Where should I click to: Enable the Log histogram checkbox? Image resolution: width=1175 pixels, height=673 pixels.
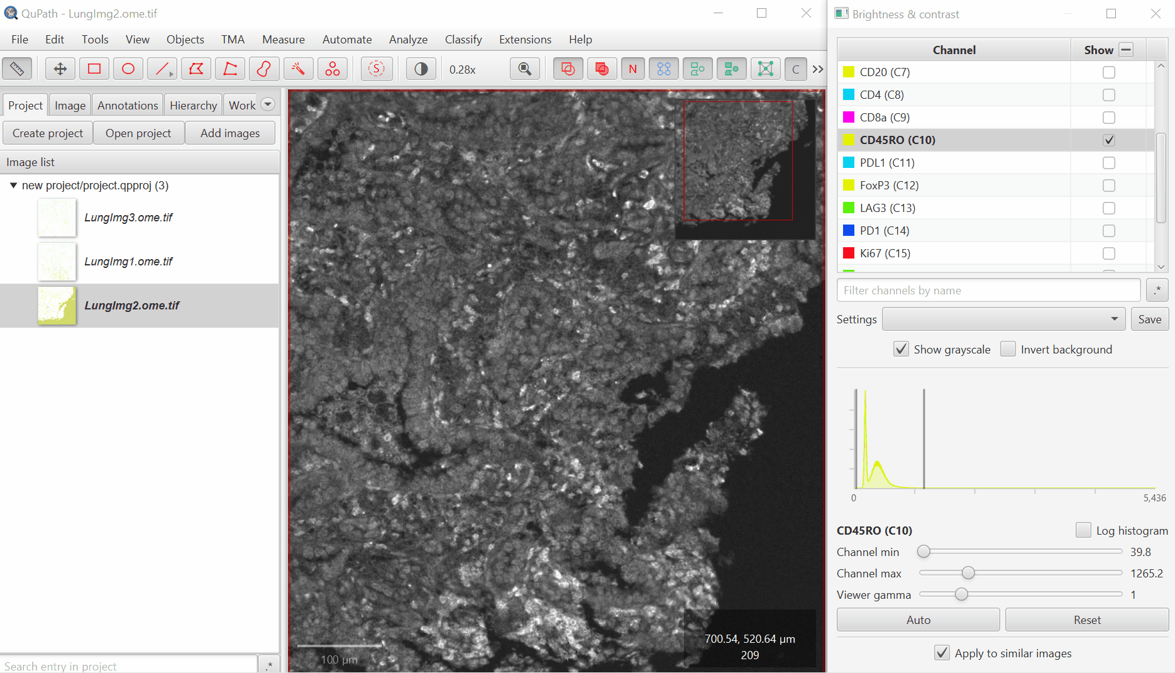coord(1083,530)
